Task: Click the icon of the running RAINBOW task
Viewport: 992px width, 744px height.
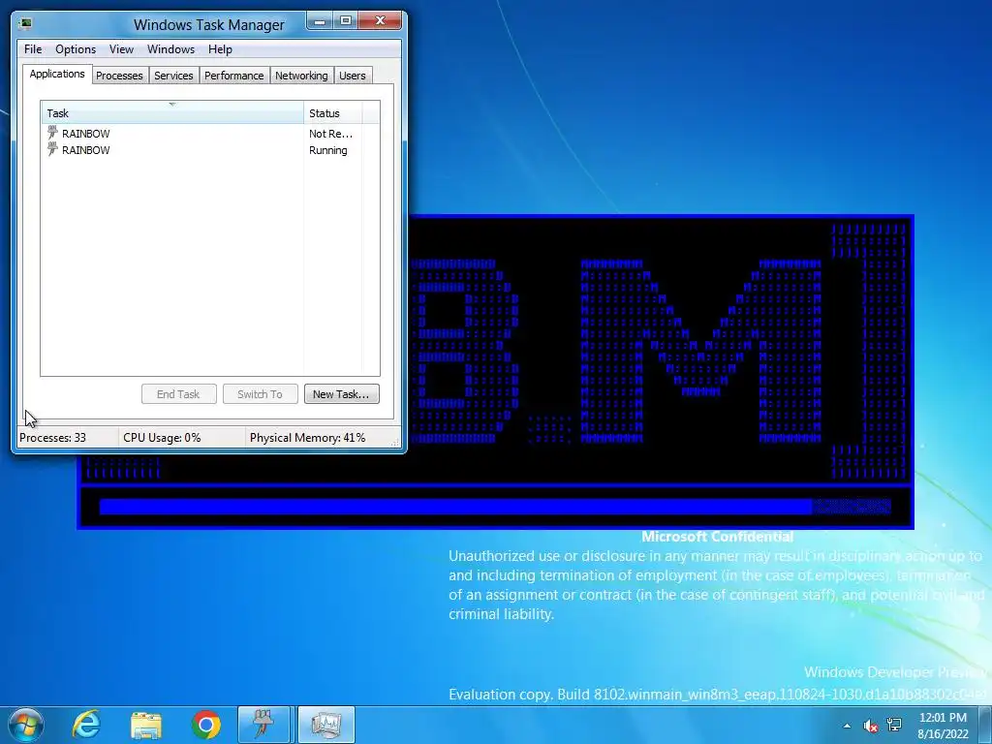Action: pos(52,149)
